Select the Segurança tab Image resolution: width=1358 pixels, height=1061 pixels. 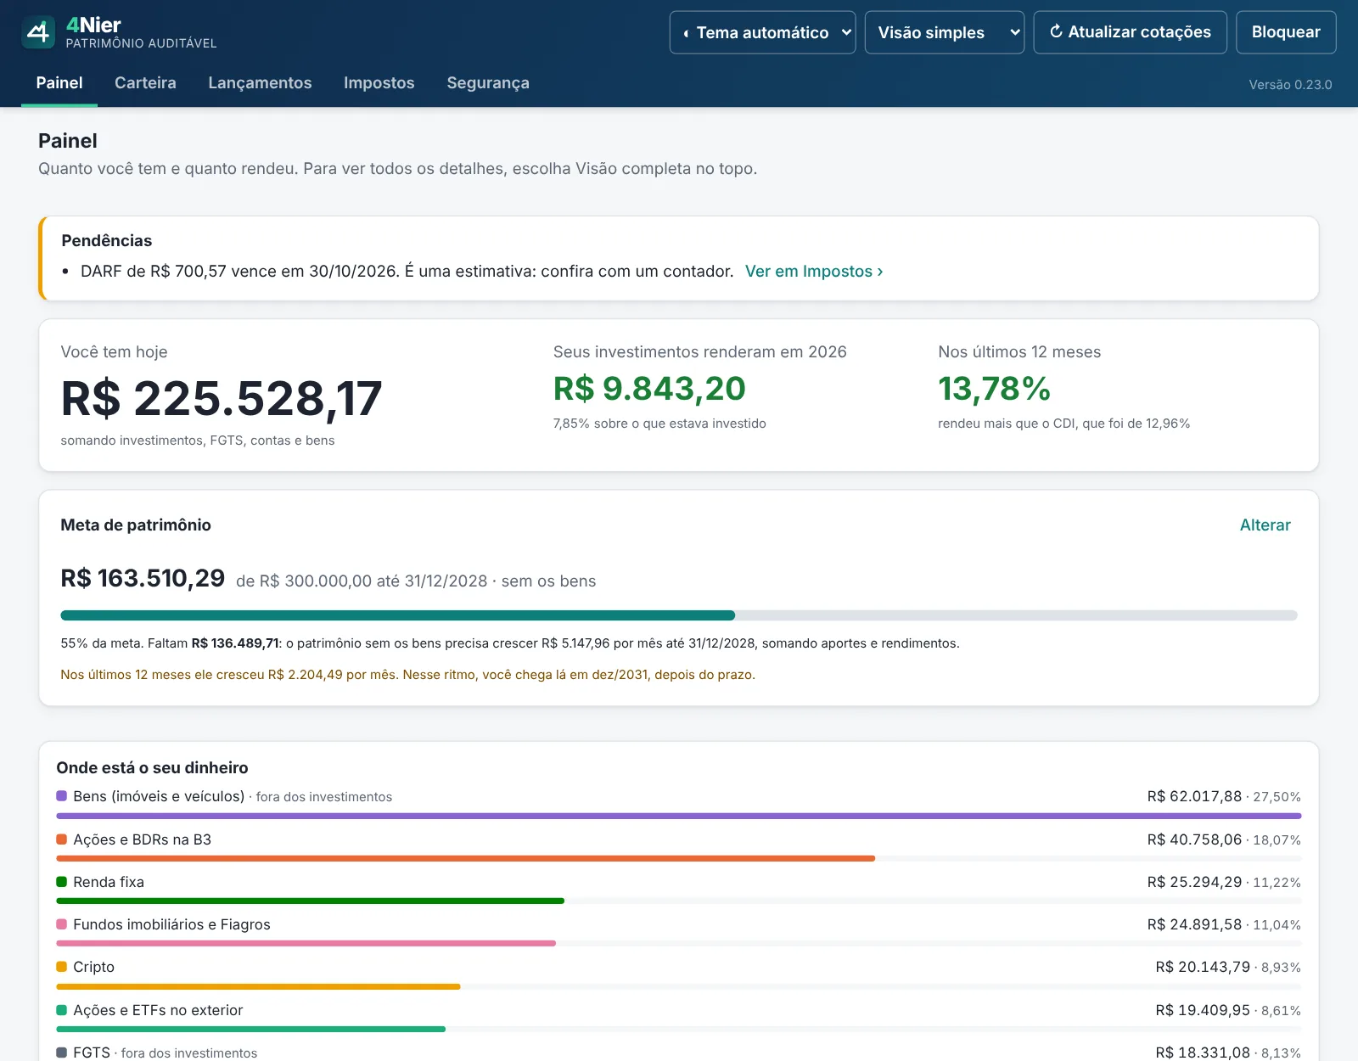coord(488,83)
